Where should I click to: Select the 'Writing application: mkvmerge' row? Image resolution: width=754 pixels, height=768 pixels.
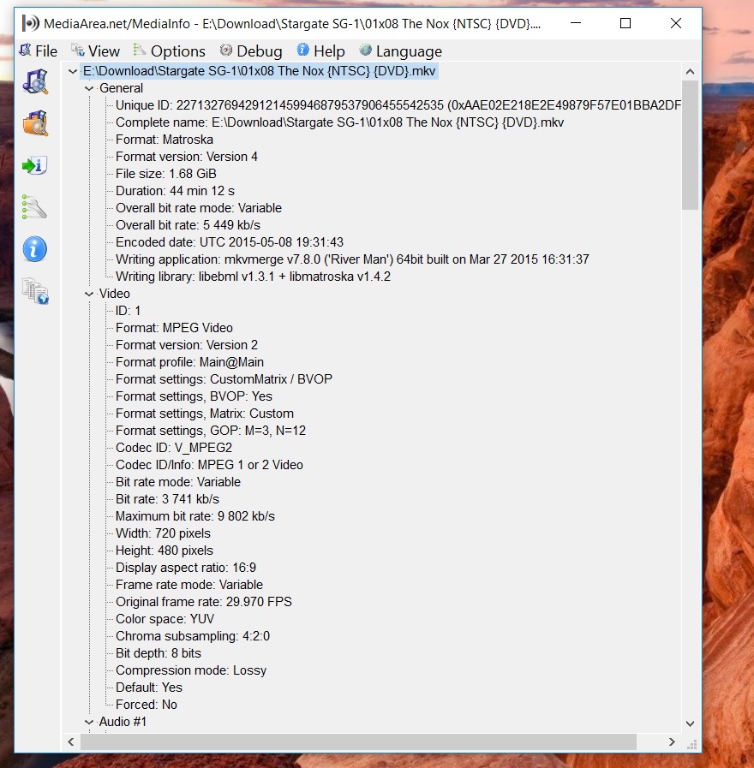click(x=352, y=259)
